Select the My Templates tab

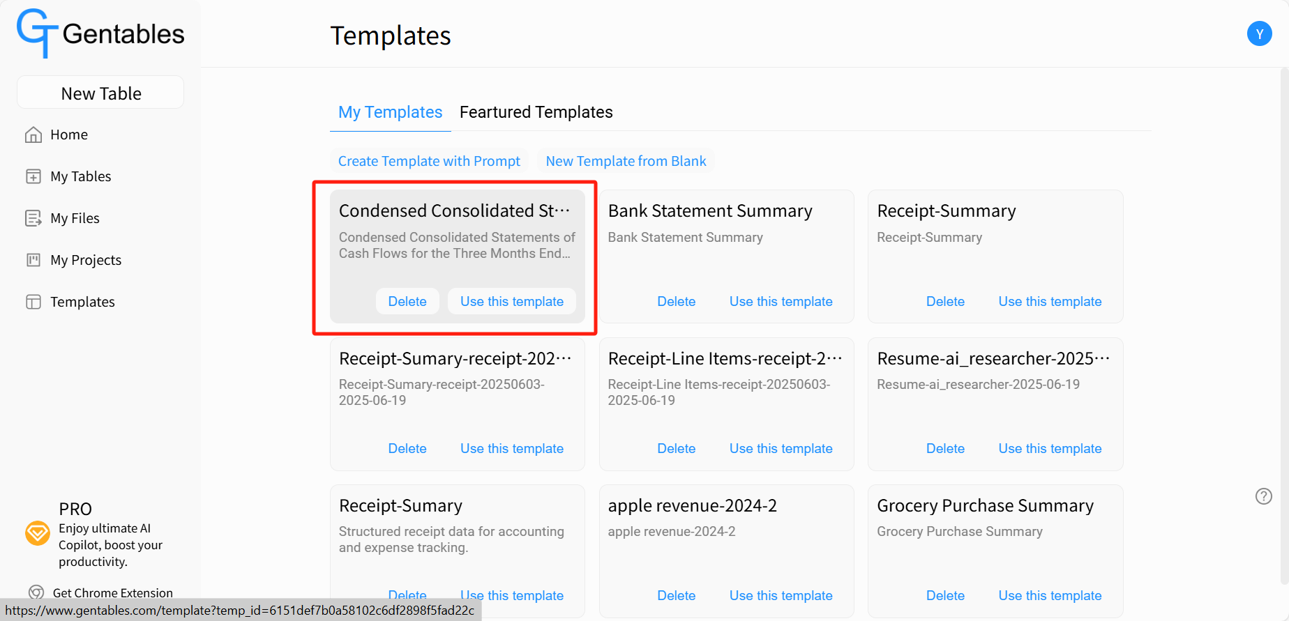[x=390, y=112]
